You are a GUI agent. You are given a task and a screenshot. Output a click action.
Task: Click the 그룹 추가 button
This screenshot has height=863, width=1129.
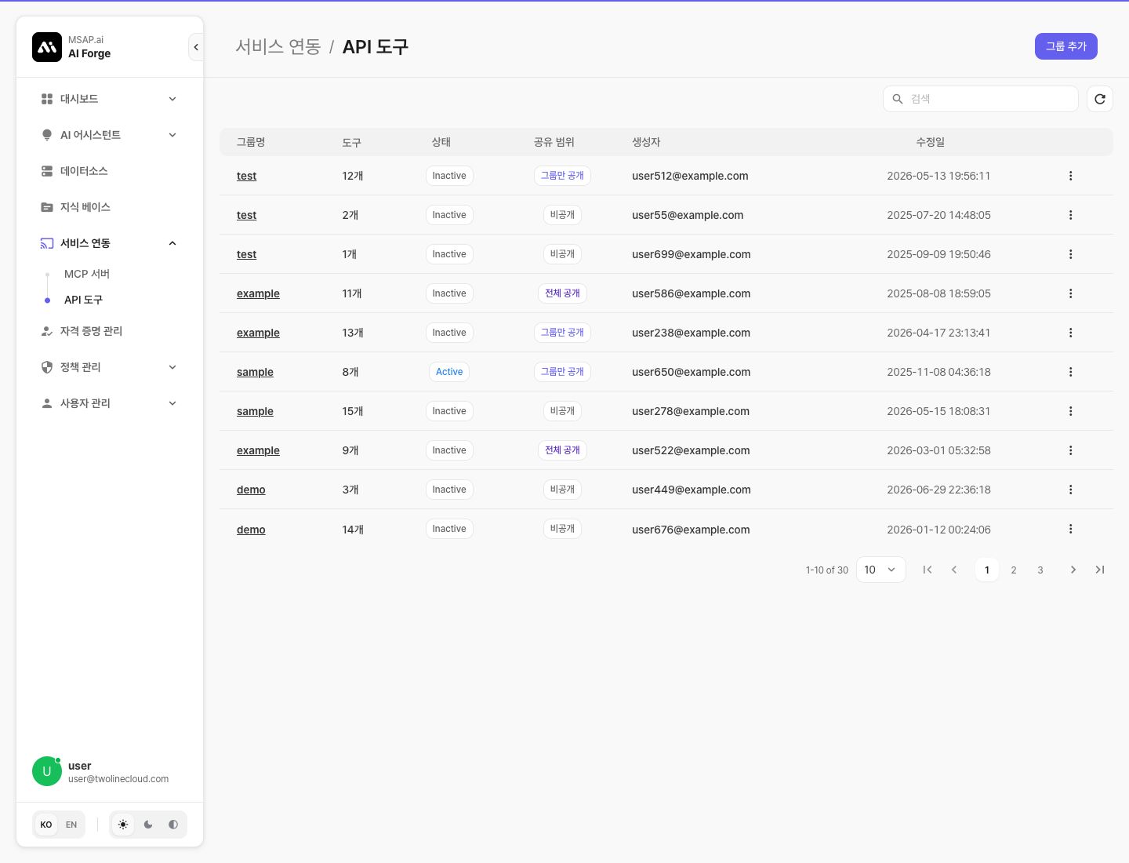coord(1066,46)
